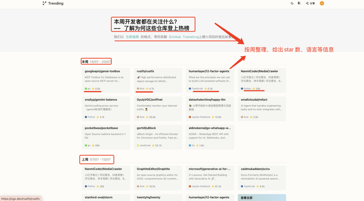Click the star icon beside 1.6k
Image resolution: width=364 pixels, height=201 pixels.
[x=197, y=146]
